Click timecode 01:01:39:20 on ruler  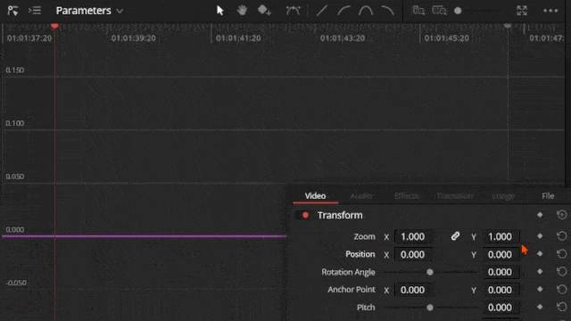pyautogui.click(x=134, y=38)
